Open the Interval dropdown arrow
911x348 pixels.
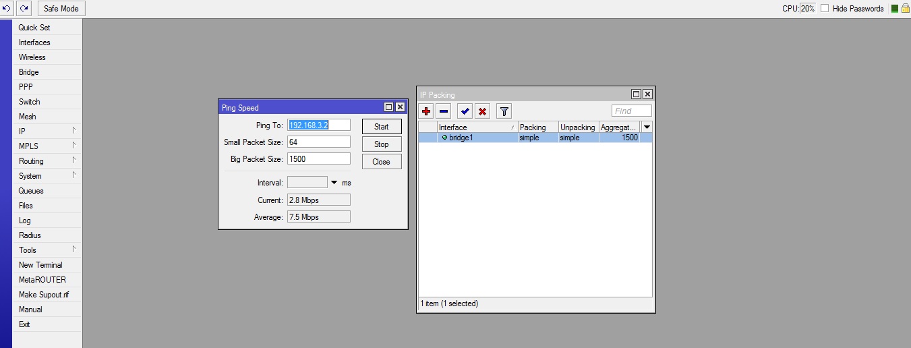pos(334,183)
